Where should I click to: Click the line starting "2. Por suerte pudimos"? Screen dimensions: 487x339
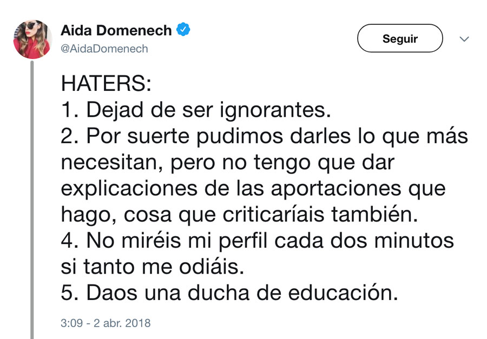point(264,137)
